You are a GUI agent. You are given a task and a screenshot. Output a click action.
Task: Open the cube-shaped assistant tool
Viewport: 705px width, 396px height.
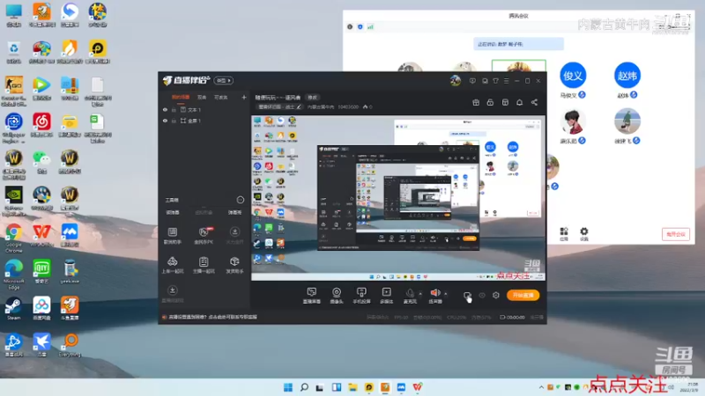tap(234, 265)
